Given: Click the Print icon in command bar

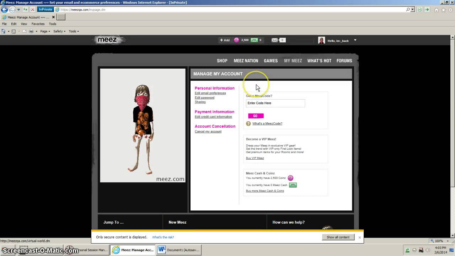Looking at the screenshot, I should [31, 31].
